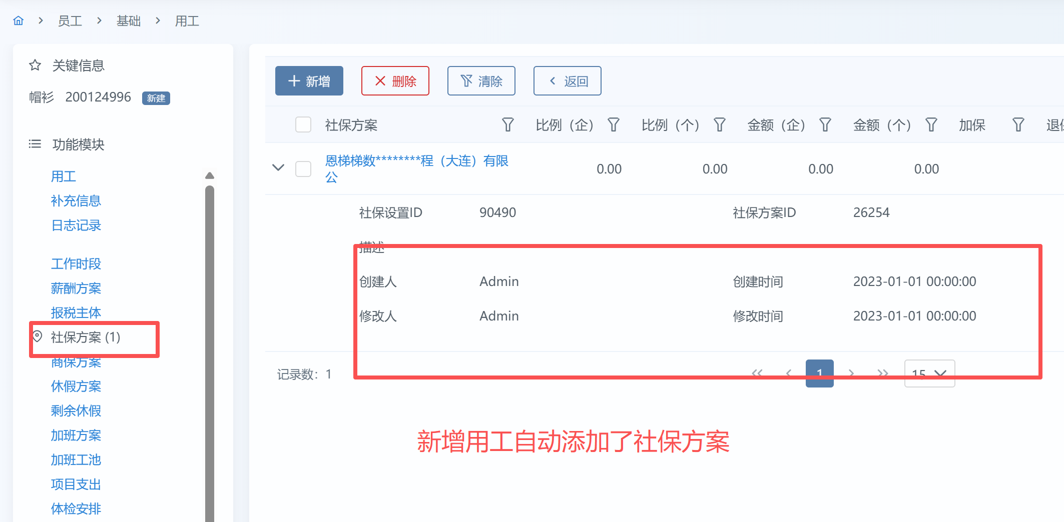Viewport: 1064px width, 522px height.
Task: Click the filter icon for 社保方案 column
Action: point(507,124)
